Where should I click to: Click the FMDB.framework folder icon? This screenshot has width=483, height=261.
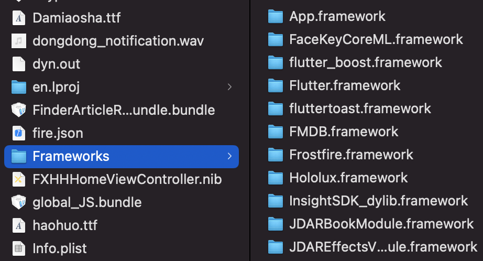pos(276,132)
